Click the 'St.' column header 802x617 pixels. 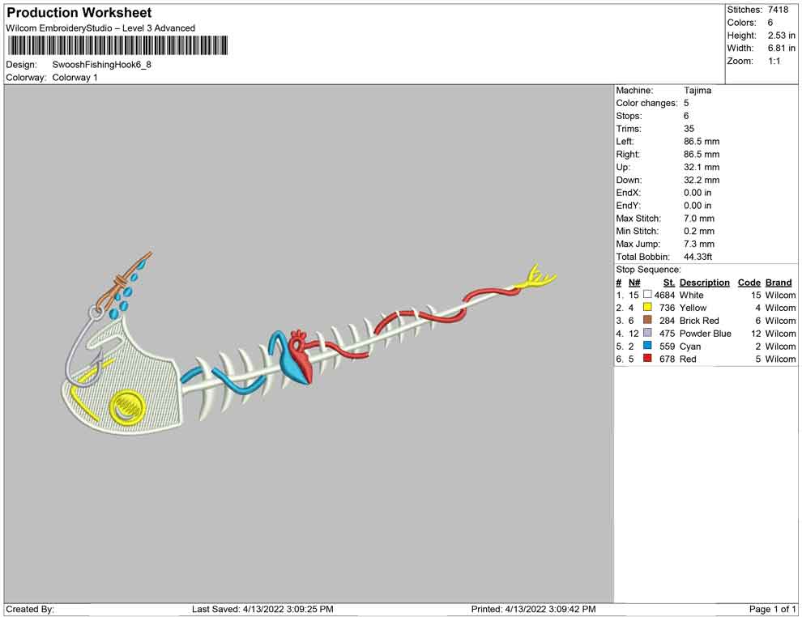[669, 283]
